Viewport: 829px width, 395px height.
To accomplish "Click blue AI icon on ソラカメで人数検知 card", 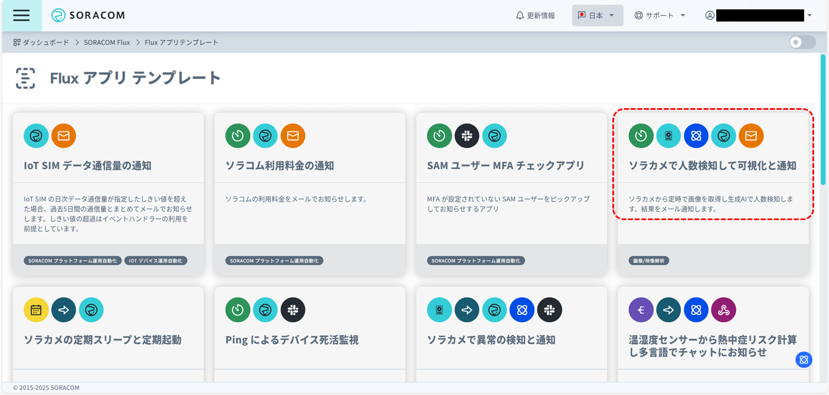I will click(696, 135).
